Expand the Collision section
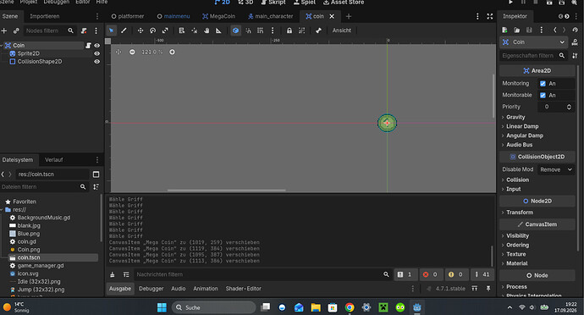584x315 pixels. point(517,180)
